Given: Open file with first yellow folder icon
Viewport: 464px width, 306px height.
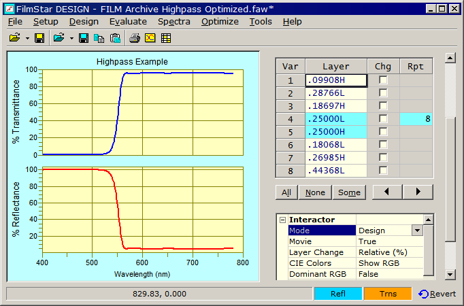Looking at the screenshot, I should [15, 38].
